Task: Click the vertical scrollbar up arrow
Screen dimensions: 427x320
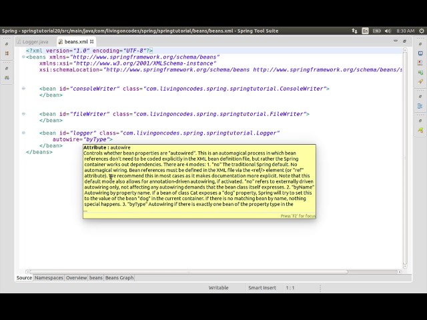Action: [405, 50]
